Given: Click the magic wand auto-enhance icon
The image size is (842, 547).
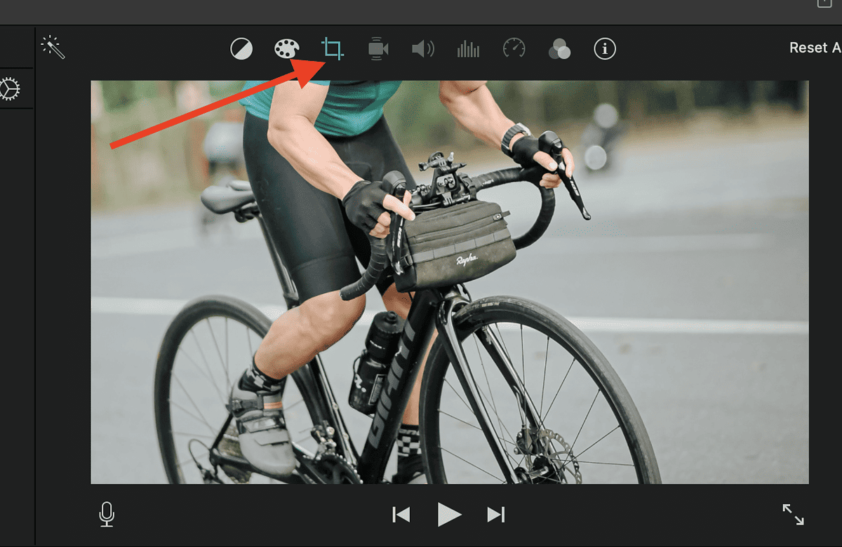Looking at the screenshot, I should pyautogui.click(x=53, y=48).
